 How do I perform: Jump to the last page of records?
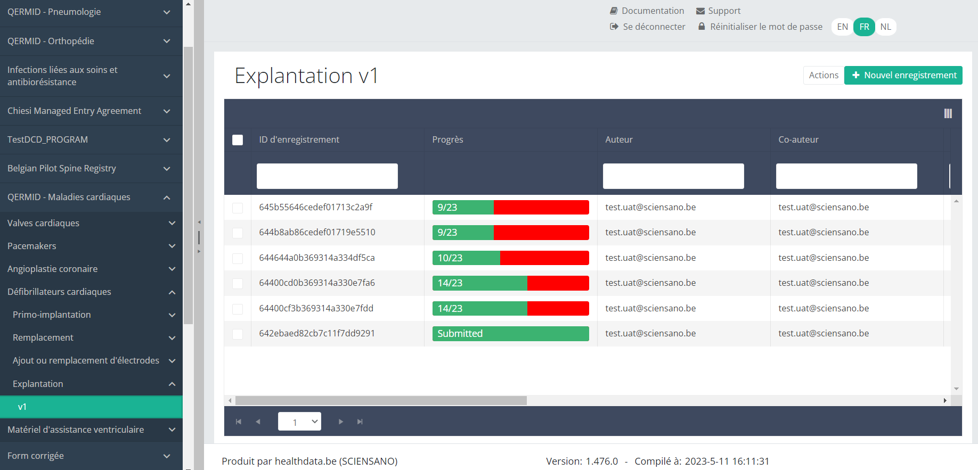pyautogui.click(x=360, y=422)
